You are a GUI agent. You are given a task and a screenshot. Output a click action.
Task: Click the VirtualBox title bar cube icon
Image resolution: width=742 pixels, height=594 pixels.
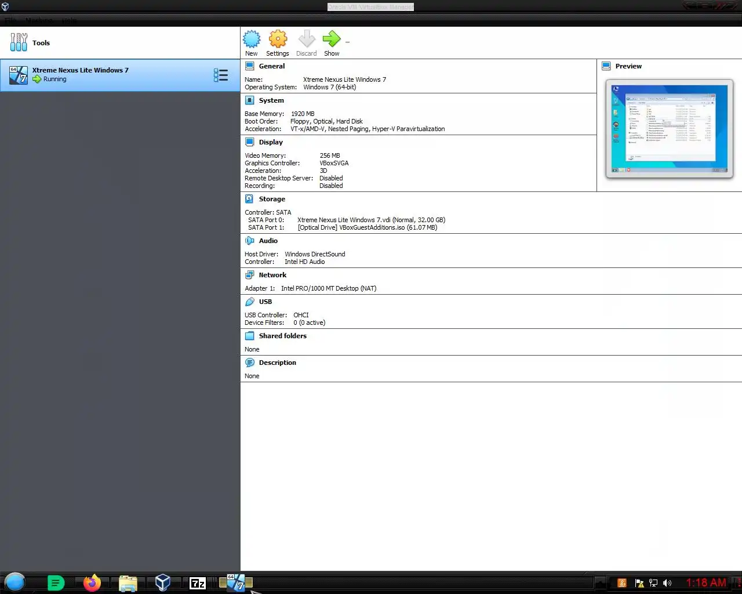(5, 7)
